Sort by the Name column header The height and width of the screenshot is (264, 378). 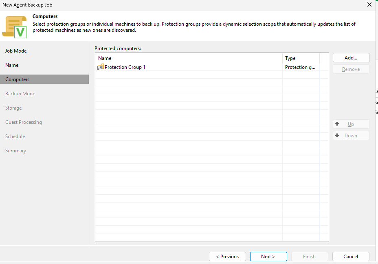coord(189,58)
